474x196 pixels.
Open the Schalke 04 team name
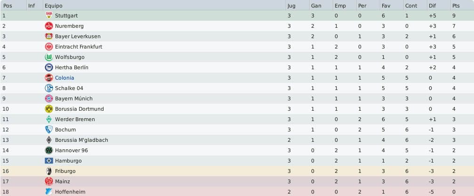coord(69,88)
